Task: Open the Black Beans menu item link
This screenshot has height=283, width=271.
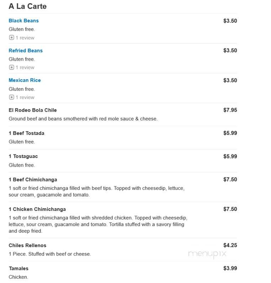Action: 24,21
